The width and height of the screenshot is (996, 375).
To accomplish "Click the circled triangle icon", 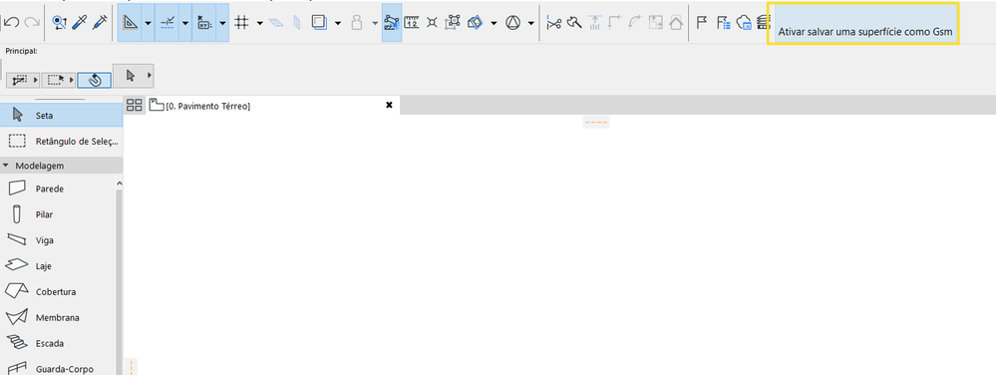I will (x=512, y=23).
